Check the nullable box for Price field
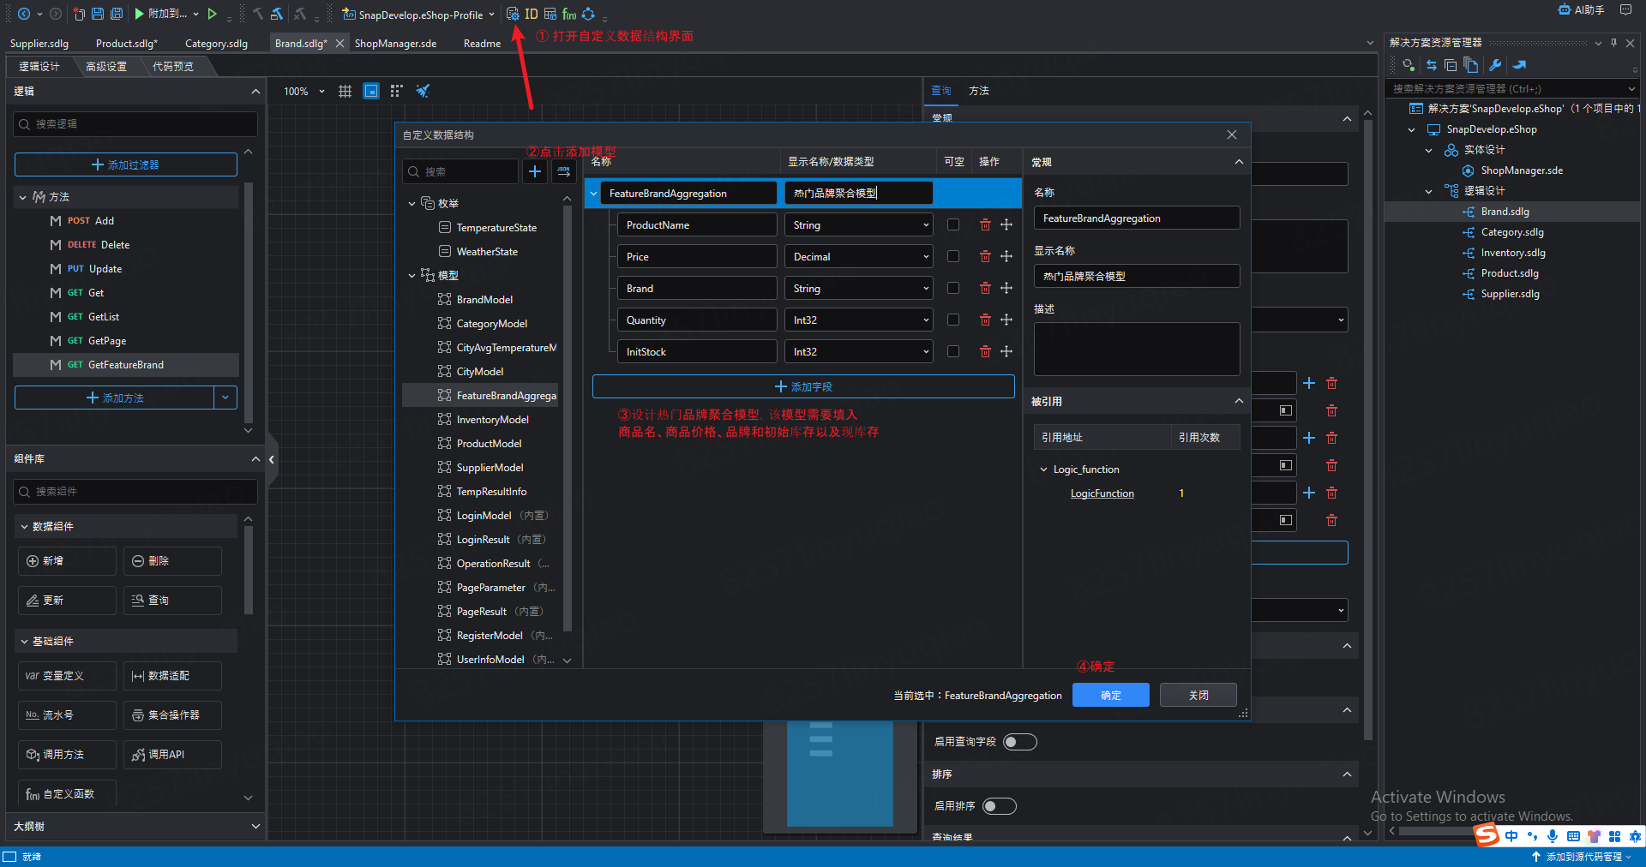Screen dimensions: 1646x867 952,257
